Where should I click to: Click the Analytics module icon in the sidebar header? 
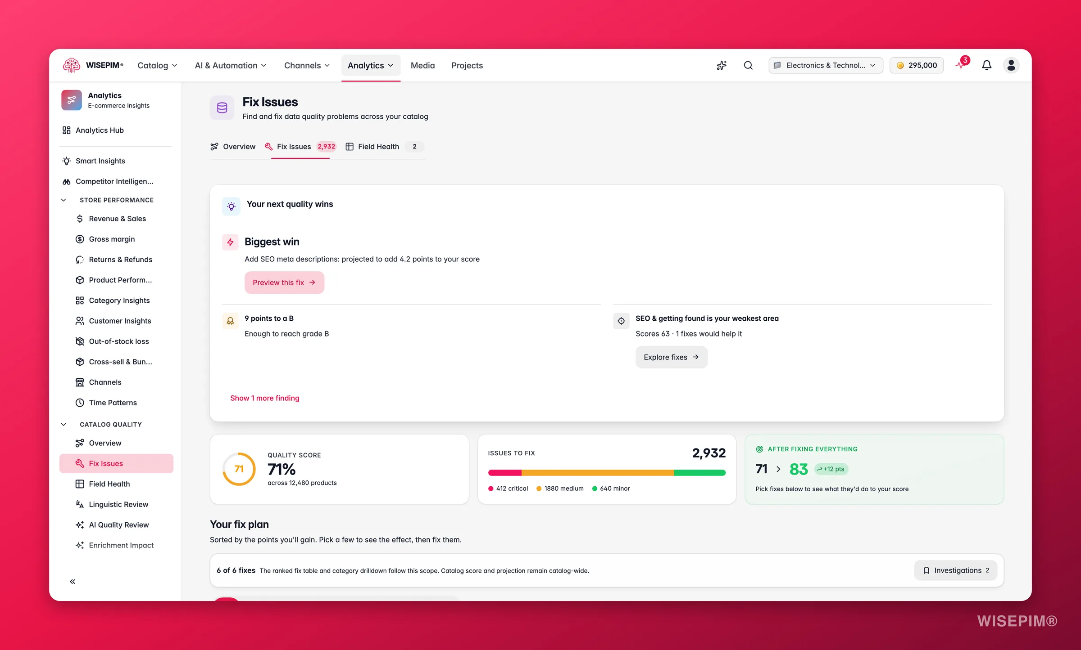pos(72,100)
